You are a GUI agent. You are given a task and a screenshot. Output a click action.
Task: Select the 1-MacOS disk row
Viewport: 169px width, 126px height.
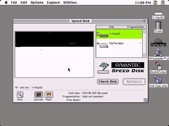[119, 34]
